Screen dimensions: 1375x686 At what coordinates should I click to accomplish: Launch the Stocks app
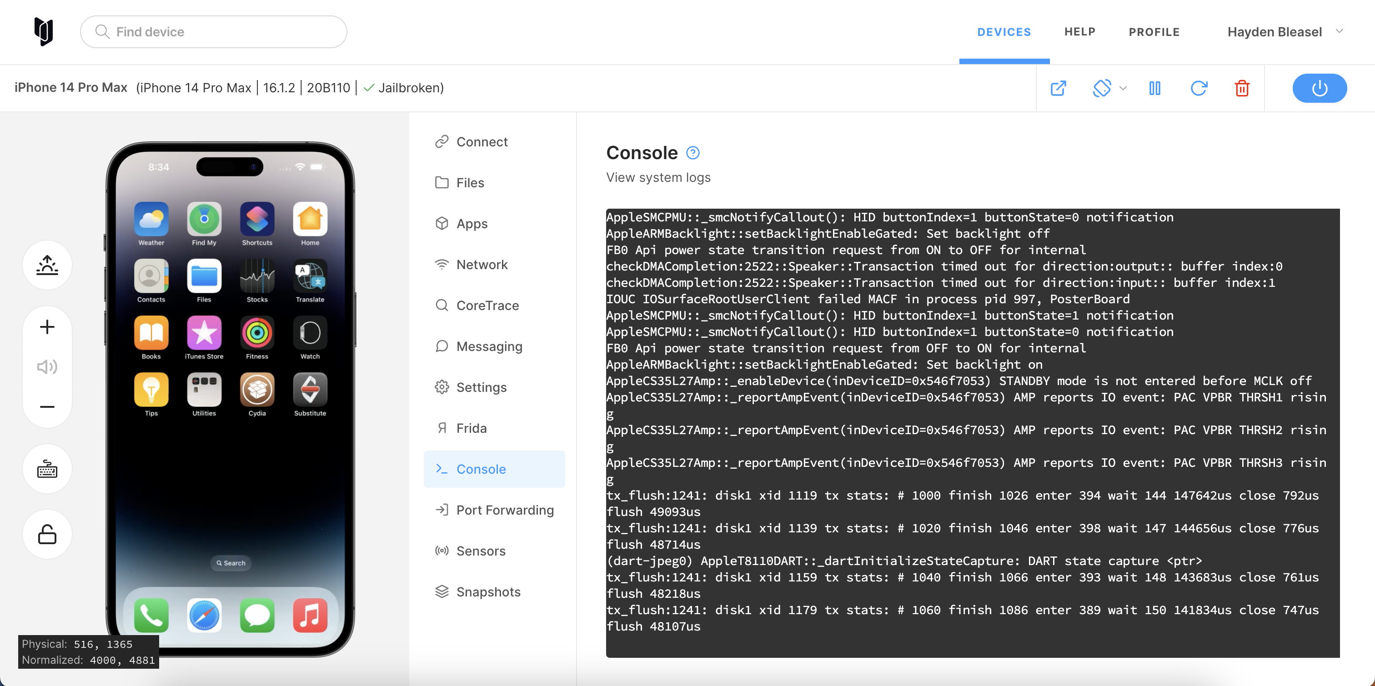(257, 276)
